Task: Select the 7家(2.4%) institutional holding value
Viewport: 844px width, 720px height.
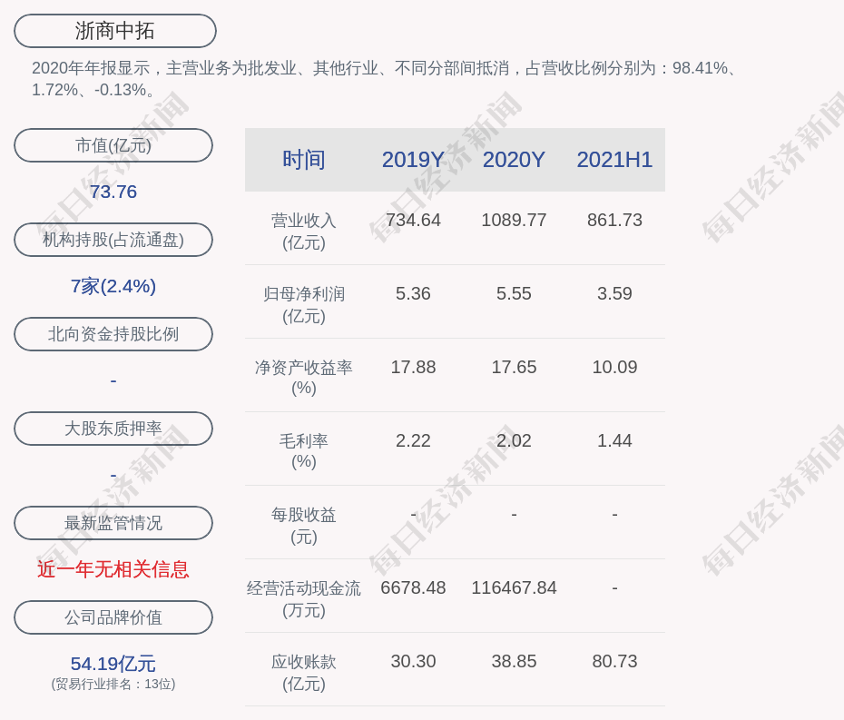Action: pyautogui.click(x=113, y=286)
